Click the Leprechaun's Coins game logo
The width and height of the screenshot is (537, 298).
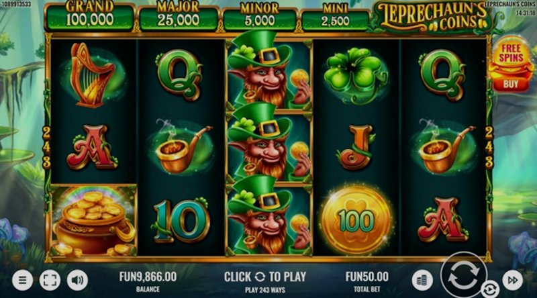coord(432,17)
